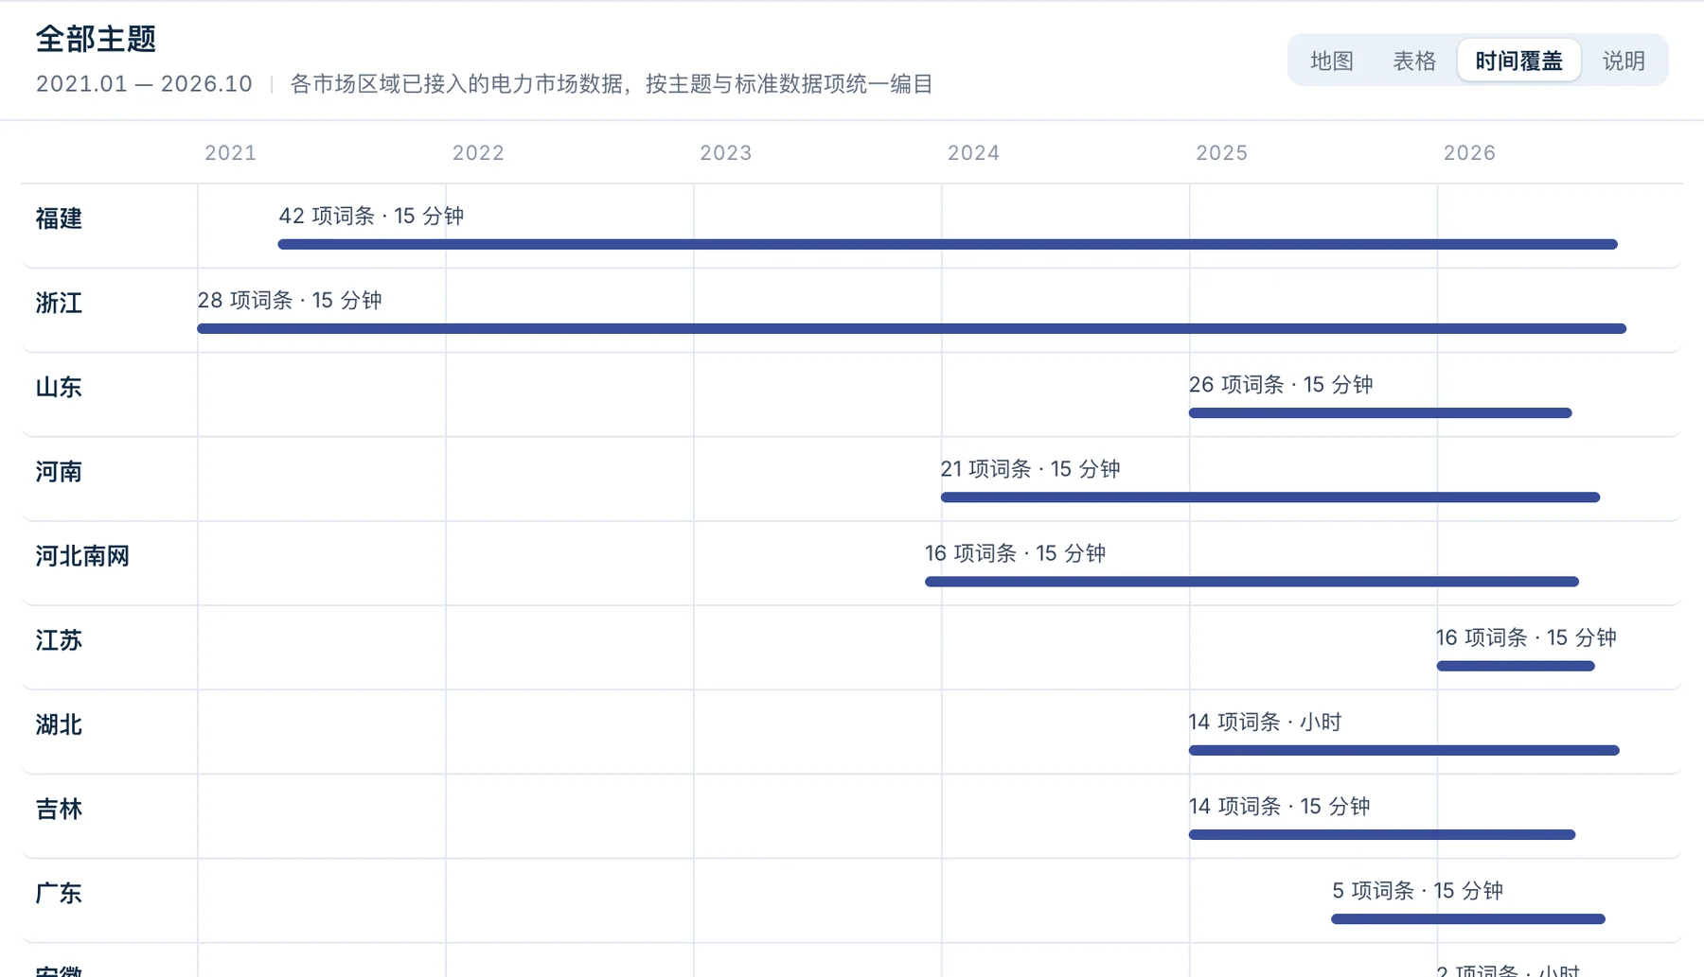This screenshot has height=977, width=1704.
Task: Click the 湖北 coverage bar
Action: click(x=1404, y=750)
